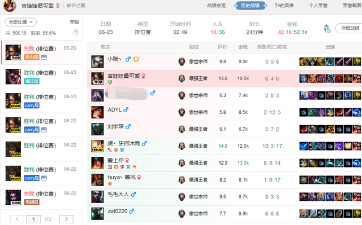Go to next page of match list
Screen dimensions: 362x225
66,219
